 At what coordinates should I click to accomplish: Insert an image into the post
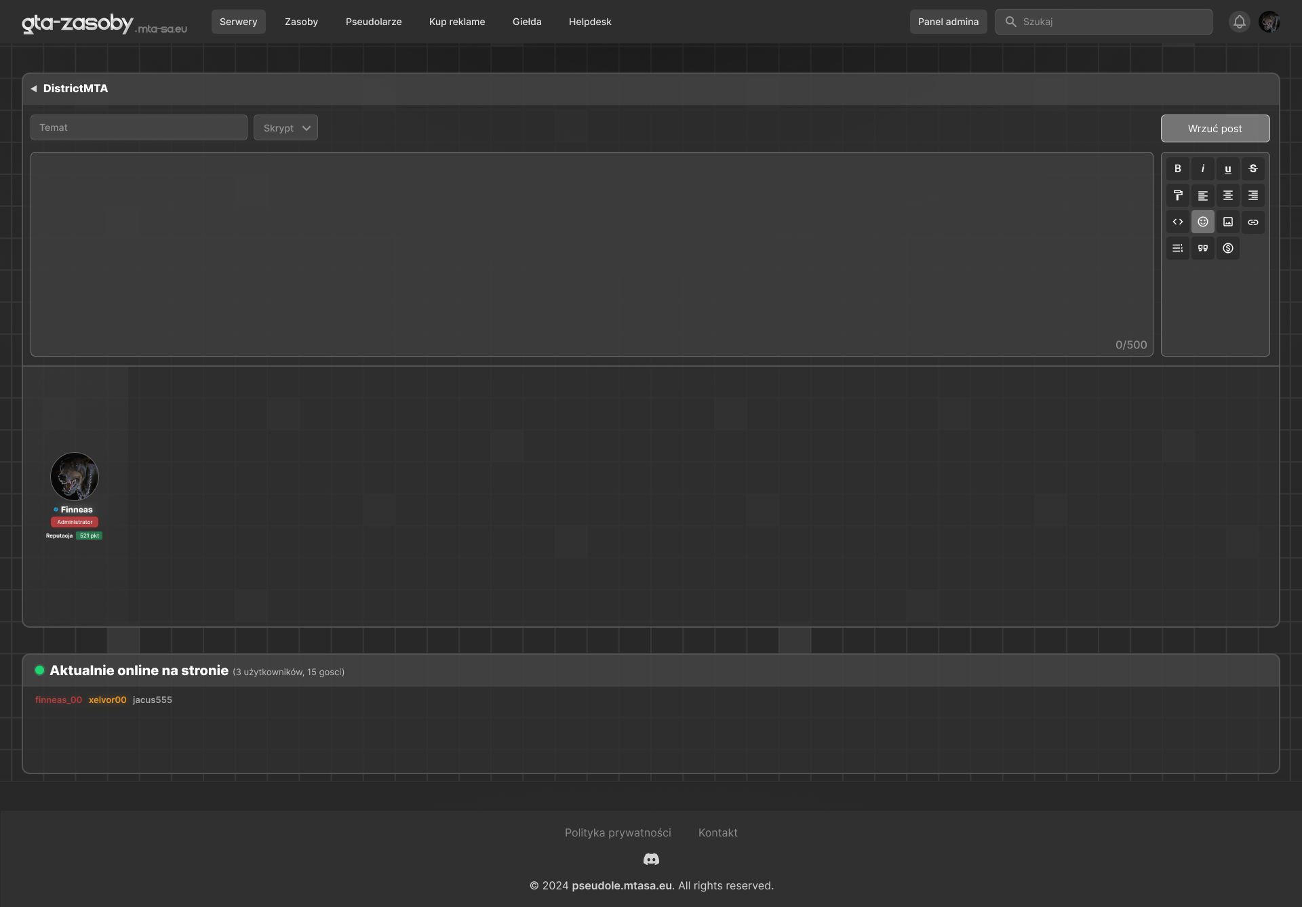(x=1228, y=222)
